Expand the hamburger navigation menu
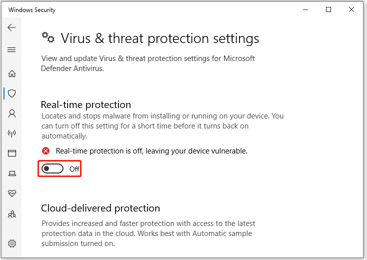 click(x=12, y=49)
